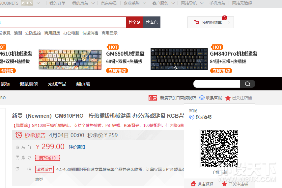Expand the 网站导航 dropdown
The width and height of the screenshot is (282, 188).
coord(202,3)
